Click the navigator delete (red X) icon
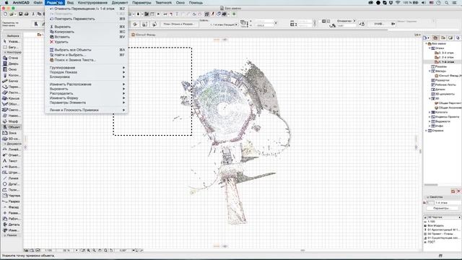This screenshot has width=462, height=260. (x=458, y=191)
